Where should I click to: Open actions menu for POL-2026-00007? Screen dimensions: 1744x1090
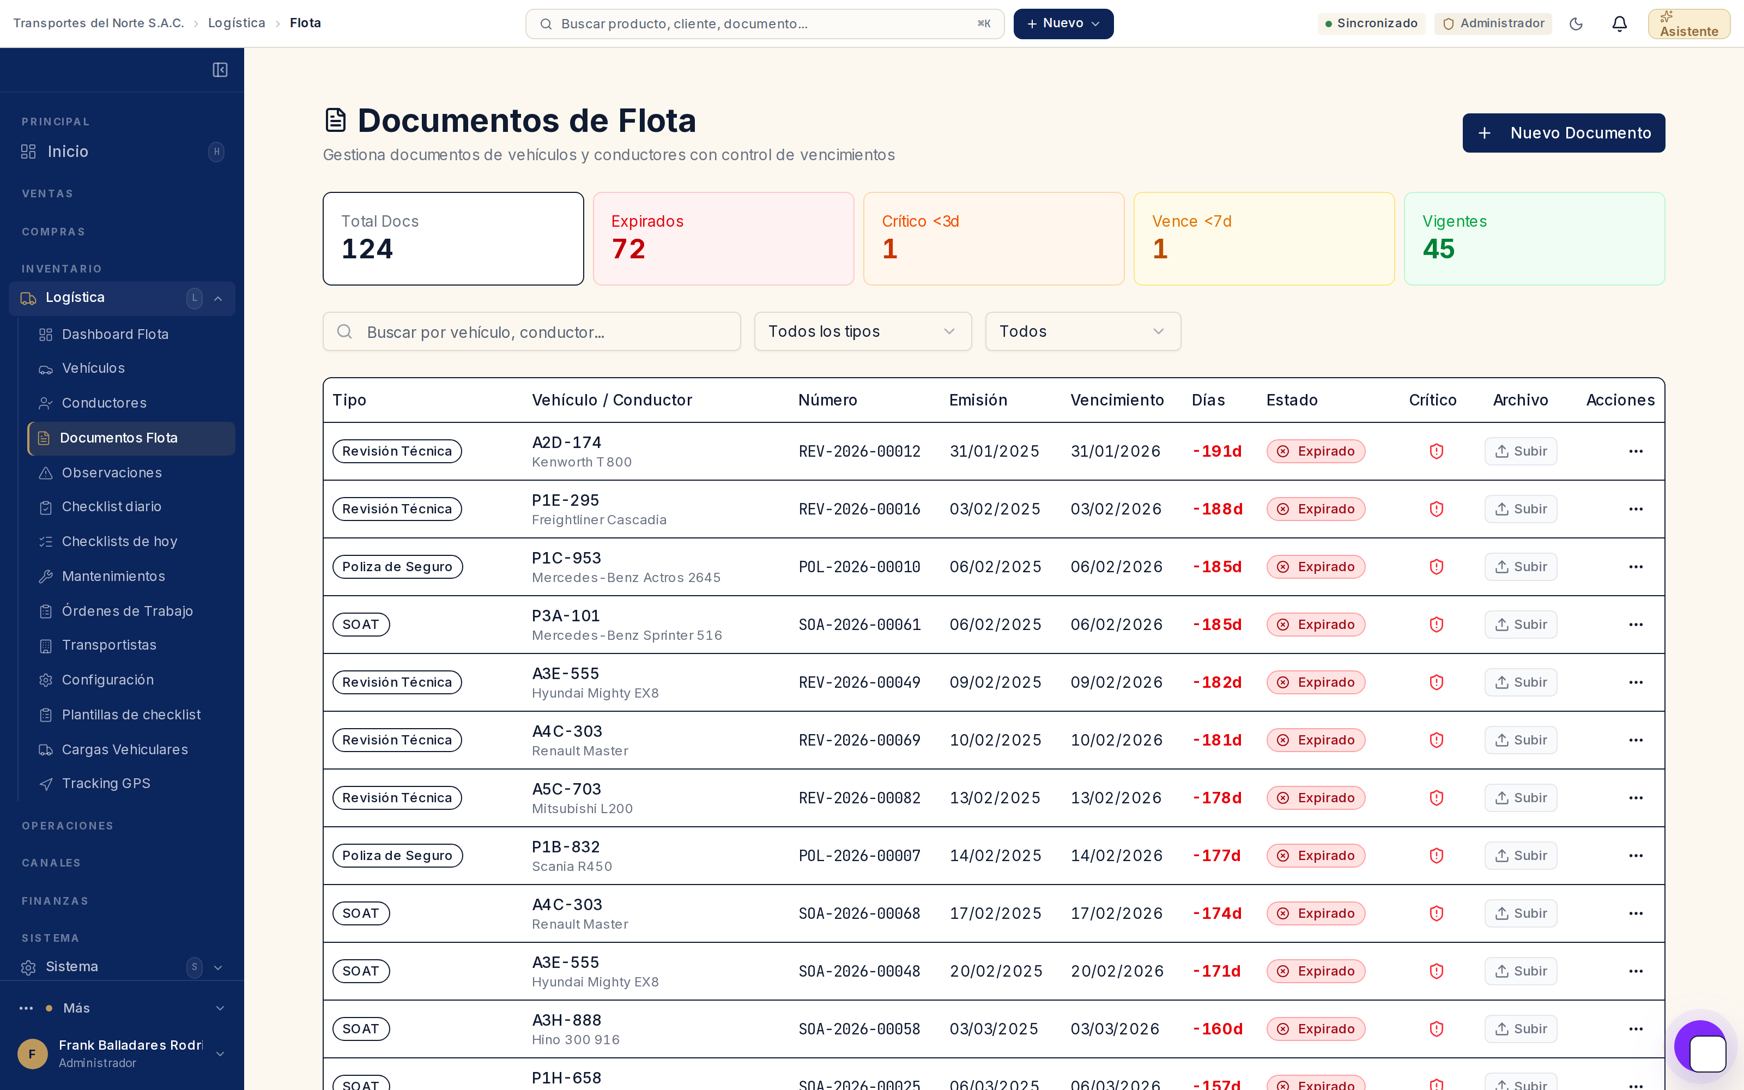(x=1636, y=856)
